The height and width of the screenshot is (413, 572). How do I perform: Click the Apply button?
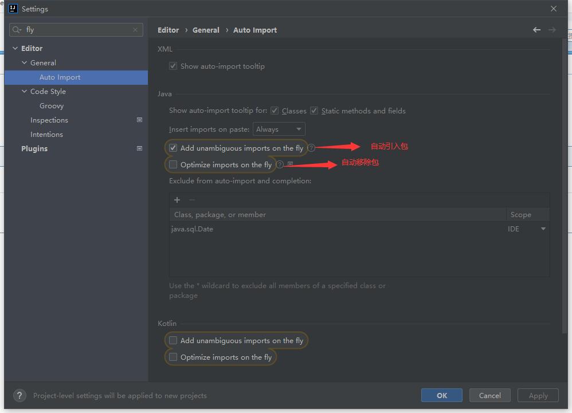(538, 395)
